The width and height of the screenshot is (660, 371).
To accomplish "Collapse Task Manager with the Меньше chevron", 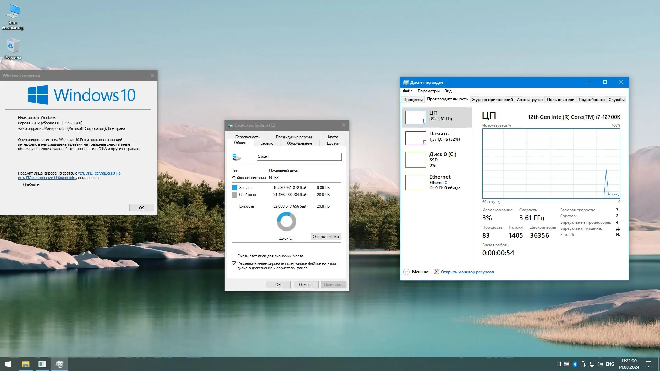I will [x=406, y=272].
